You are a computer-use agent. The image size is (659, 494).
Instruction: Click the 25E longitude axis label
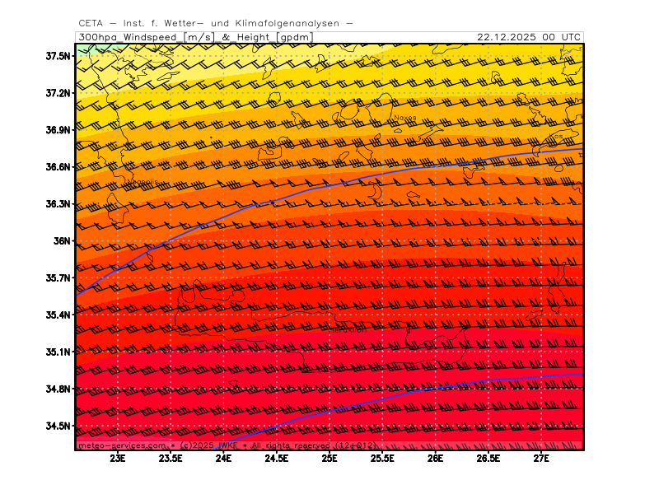tap(329, 458)
